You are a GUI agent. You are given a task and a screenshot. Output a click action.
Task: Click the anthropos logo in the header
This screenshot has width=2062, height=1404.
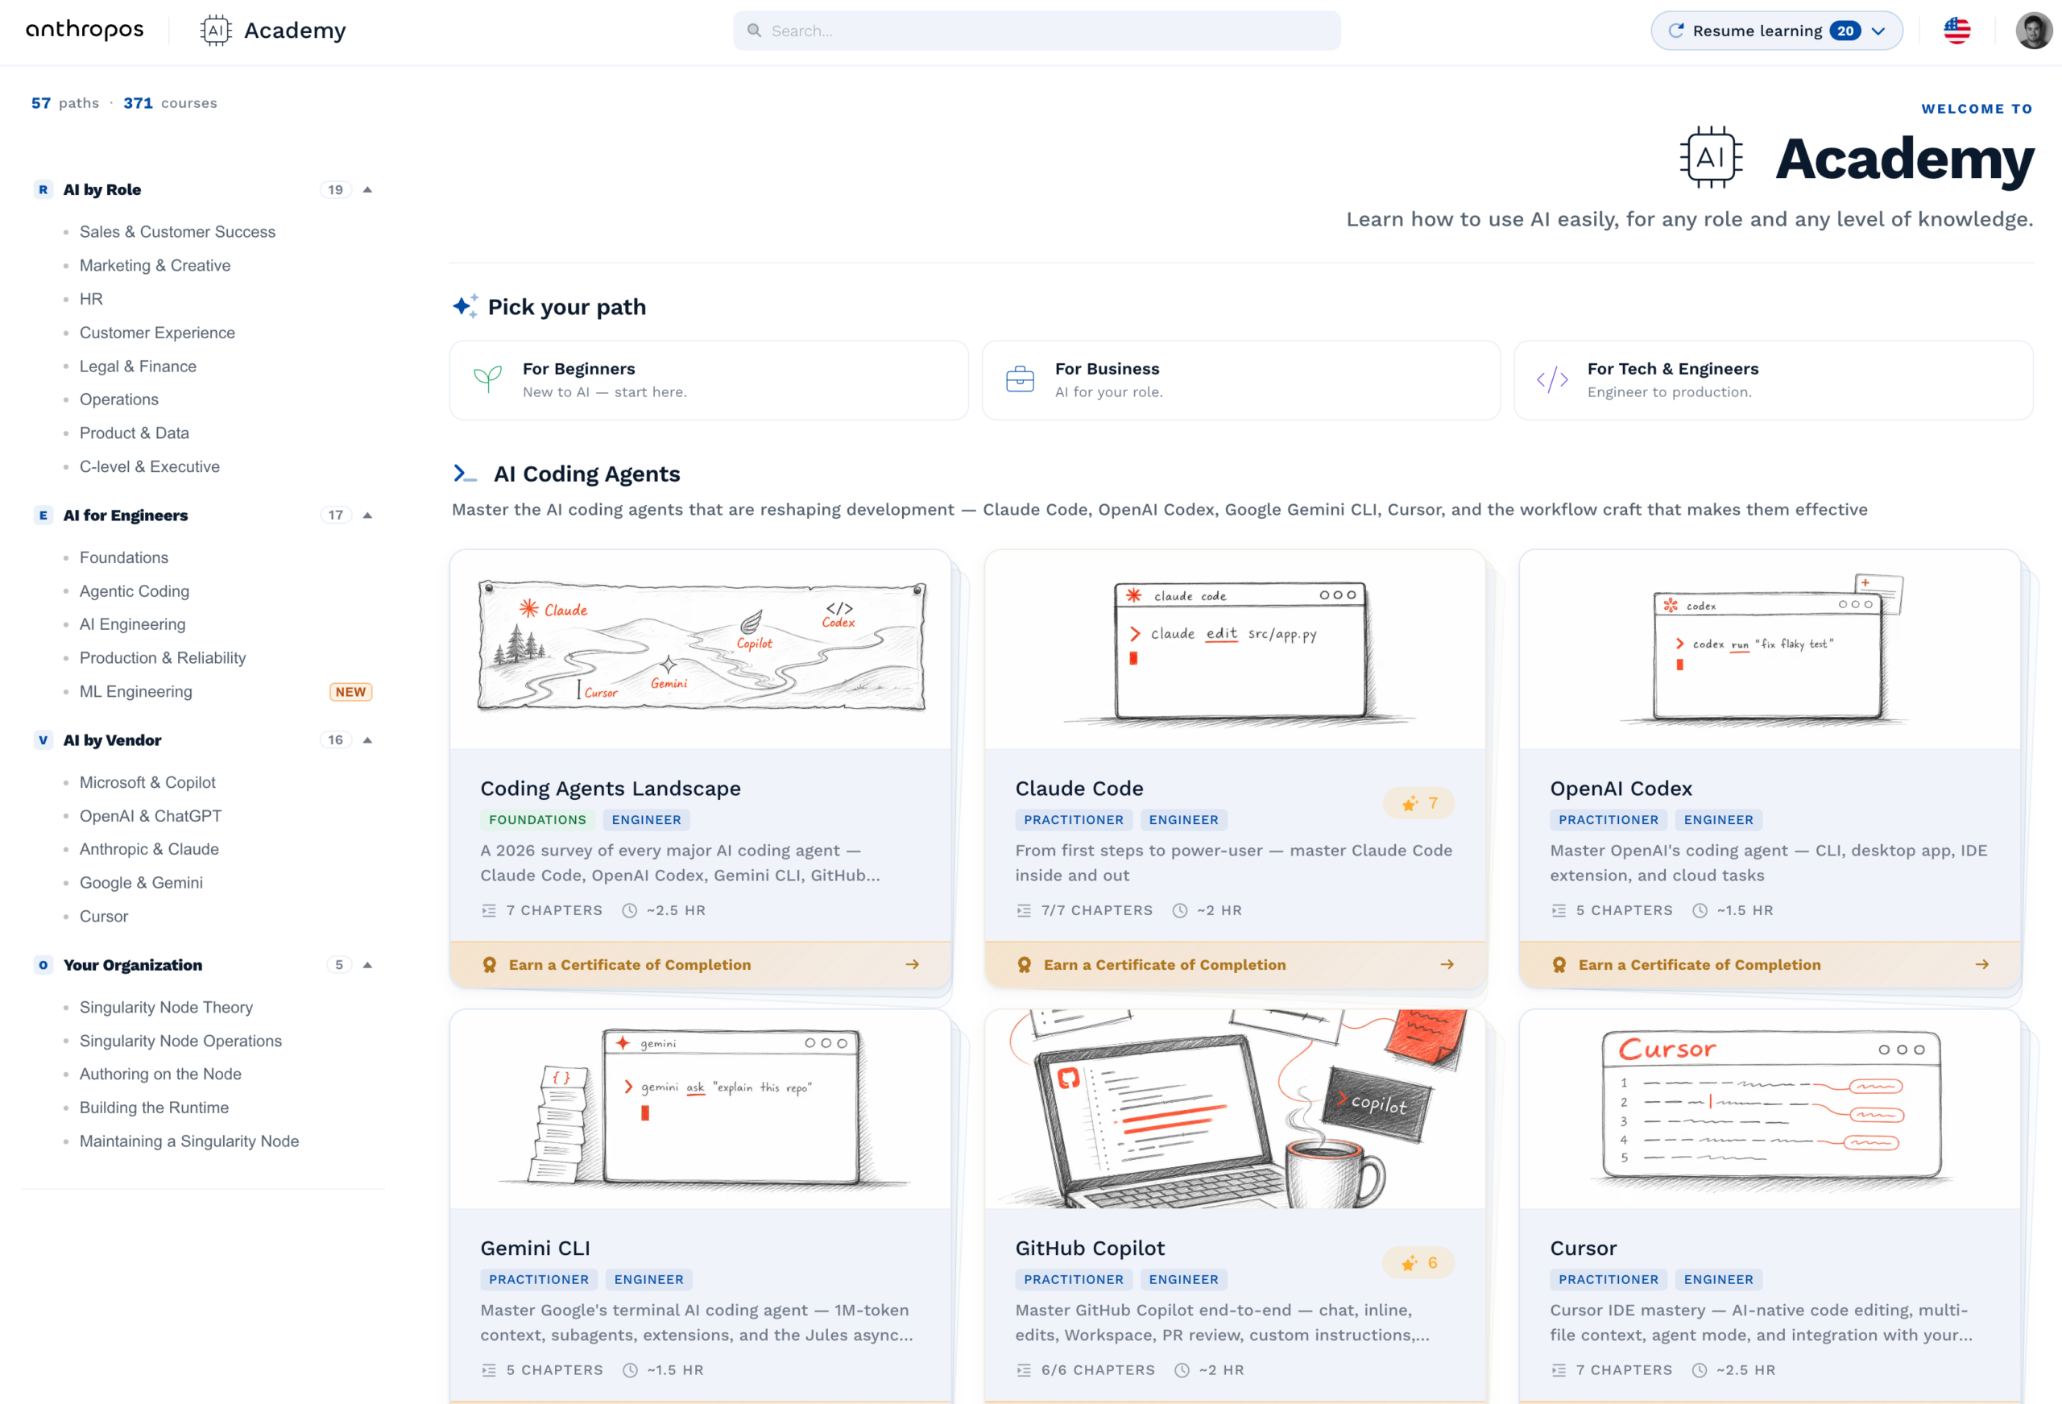tap(85, 30)
